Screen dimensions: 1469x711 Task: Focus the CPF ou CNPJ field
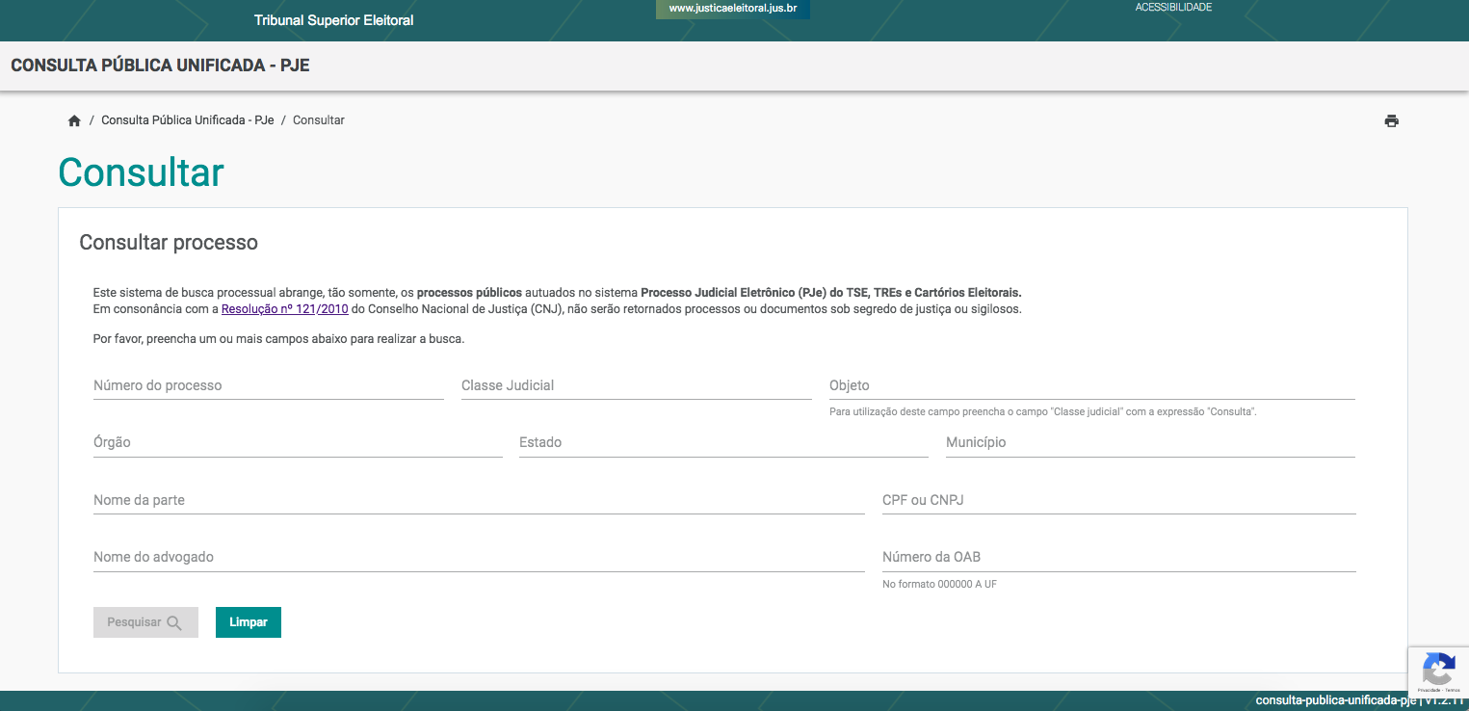point(1119,501)
